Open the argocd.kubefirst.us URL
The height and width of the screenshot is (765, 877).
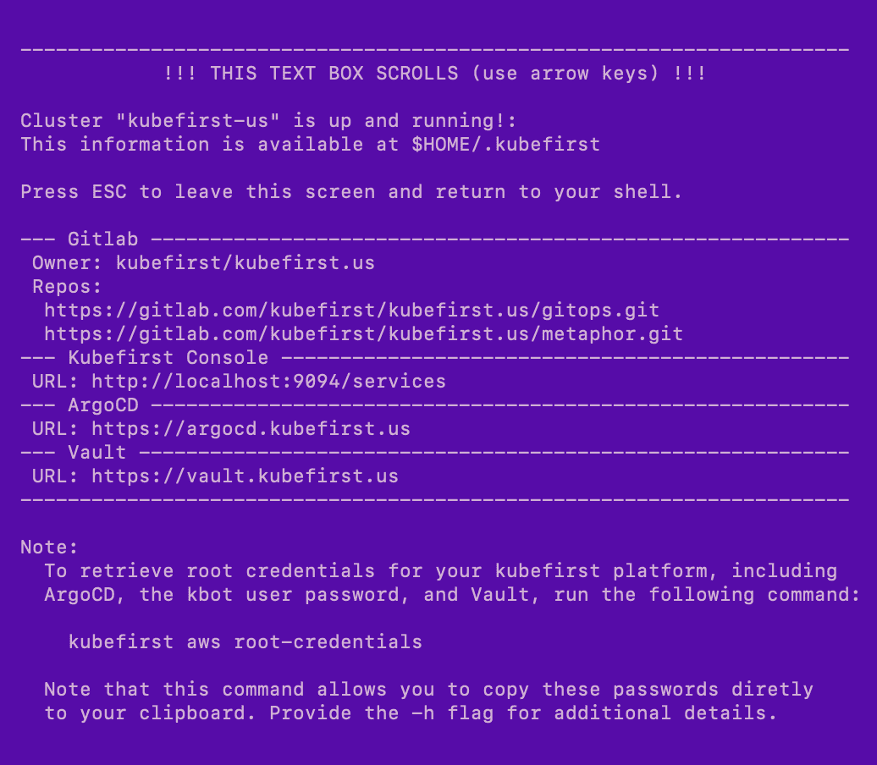(x=251, y=429)
